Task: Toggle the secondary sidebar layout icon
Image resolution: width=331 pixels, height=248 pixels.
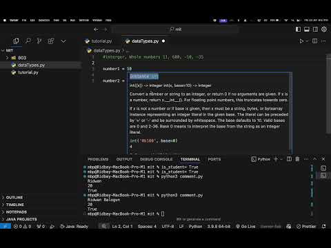Action: (315, 30)
